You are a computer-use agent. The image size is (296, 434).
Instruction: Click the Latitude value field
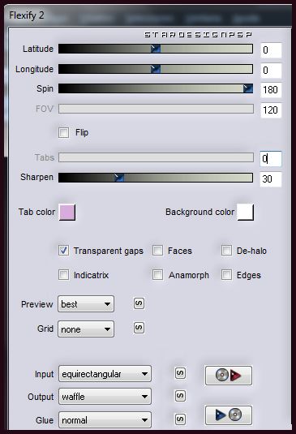click(271, 50)
